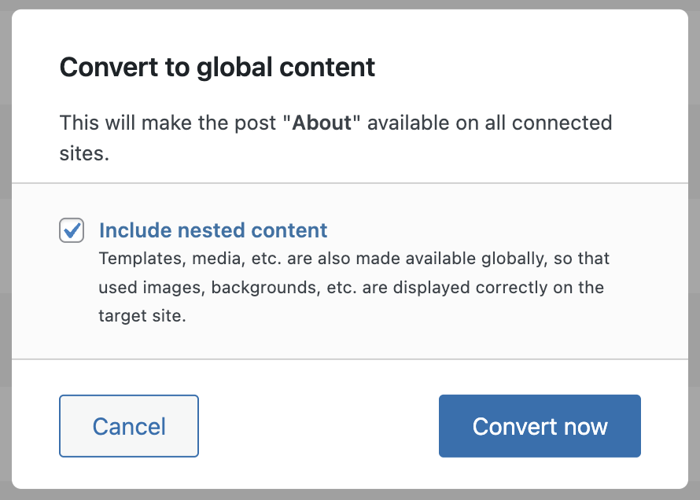Click the word "sites." in the description
The image size is (700, 500).
click(x=84, y=153)
